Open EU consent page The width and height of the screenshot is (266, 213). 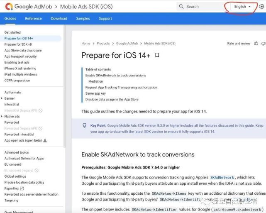(13, 164)
